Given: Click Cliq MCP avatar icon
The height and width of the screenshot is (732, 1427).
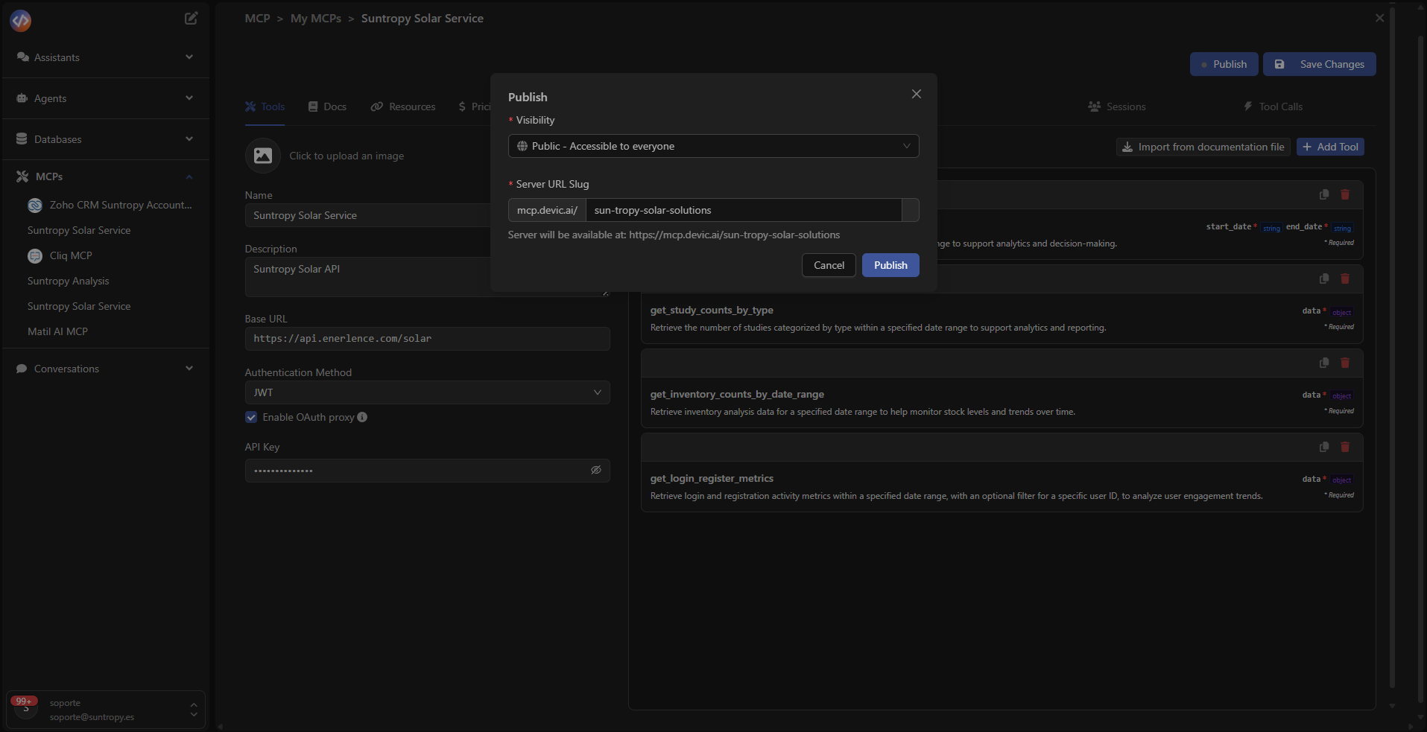Looking at the screenshot, I should pyautogui.click(x=35, y=255).
